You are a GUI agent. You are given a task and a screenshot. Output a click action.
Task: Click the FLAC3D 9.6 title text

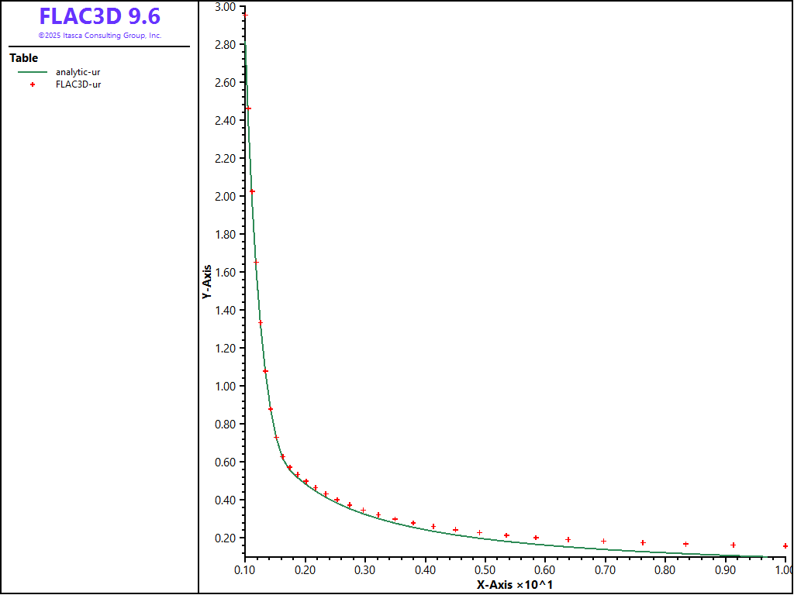pos(99,16)
